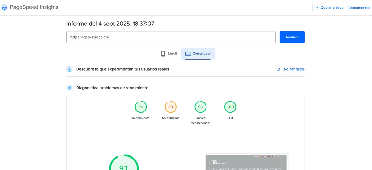Open the Documentos link

360,8
